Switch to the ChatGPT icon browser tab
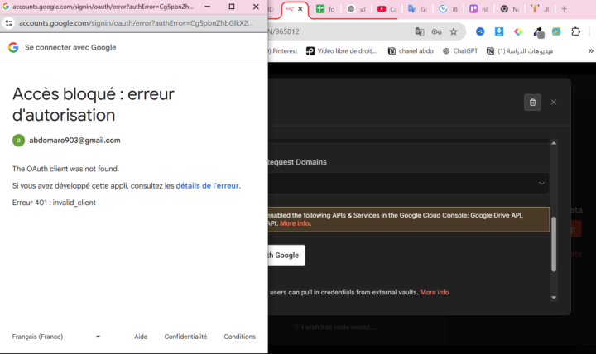Image resolution: width=596 pixels, height=354 pixels. 356,9
